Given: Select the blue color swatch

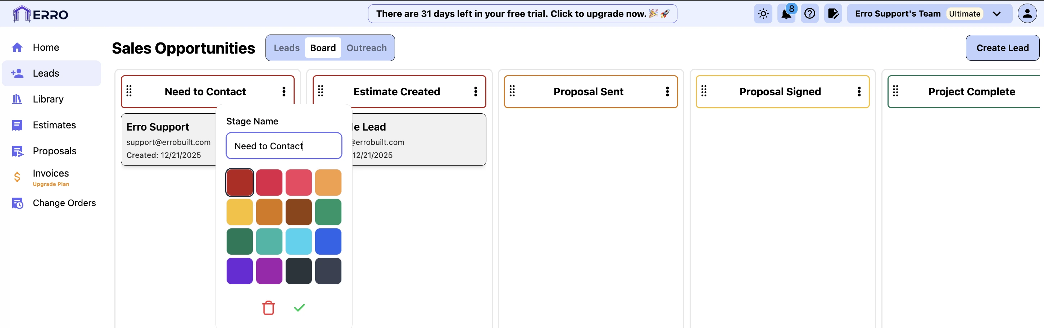Looking at the screenshot, I should pyautogui.click(x=328, y=241).
